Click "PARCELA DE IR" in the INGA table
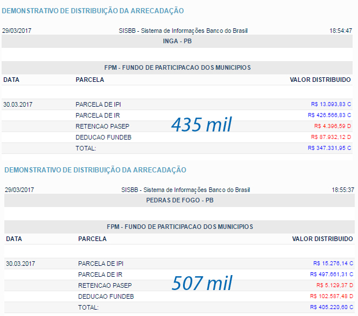 click(98, 115)
